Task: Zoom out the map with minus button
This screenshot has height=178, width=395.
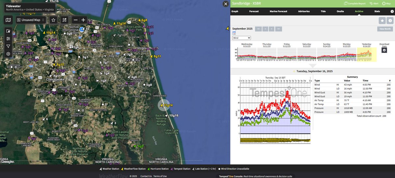Action: click(x=76, y=20)
